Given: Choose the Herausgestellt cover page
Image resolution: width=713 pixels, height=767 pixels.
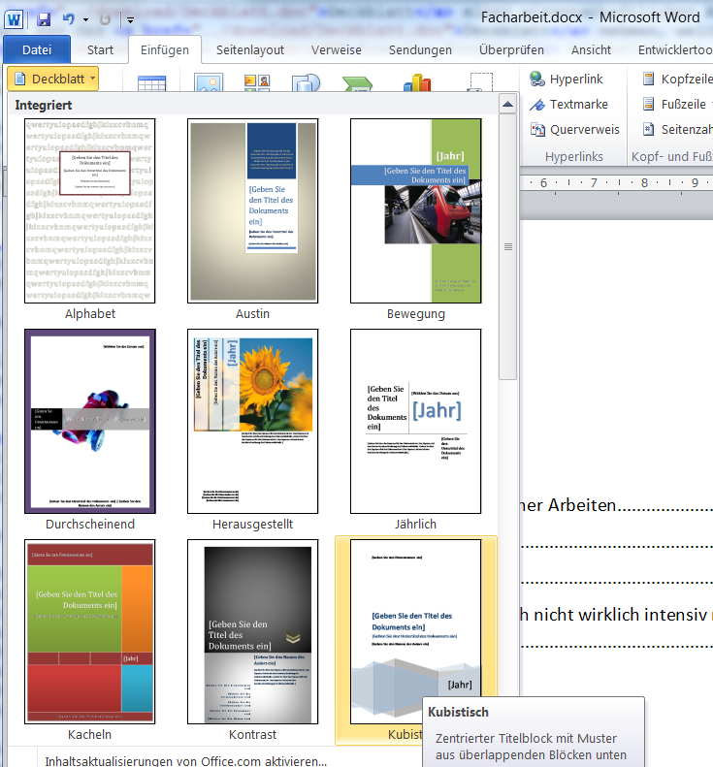Looking at the screenshot, I should pyautogui.click(x=252, y=430).
